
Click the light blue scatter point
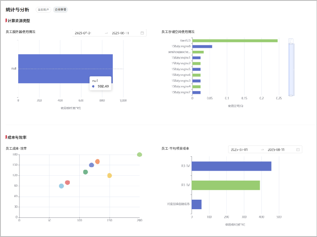[x=61, y=186]
